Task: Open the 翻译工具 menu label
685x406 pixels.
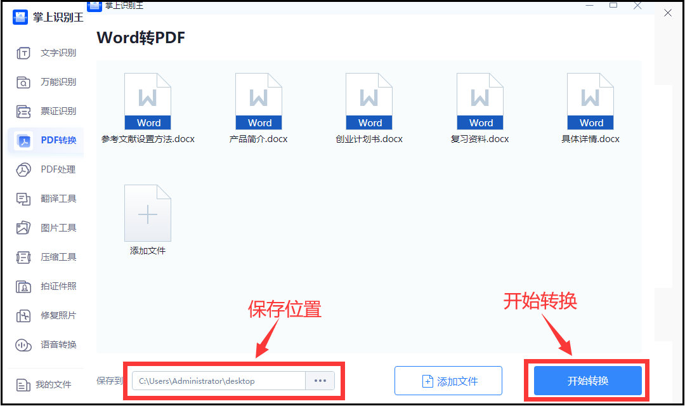Action: [58, 199]
